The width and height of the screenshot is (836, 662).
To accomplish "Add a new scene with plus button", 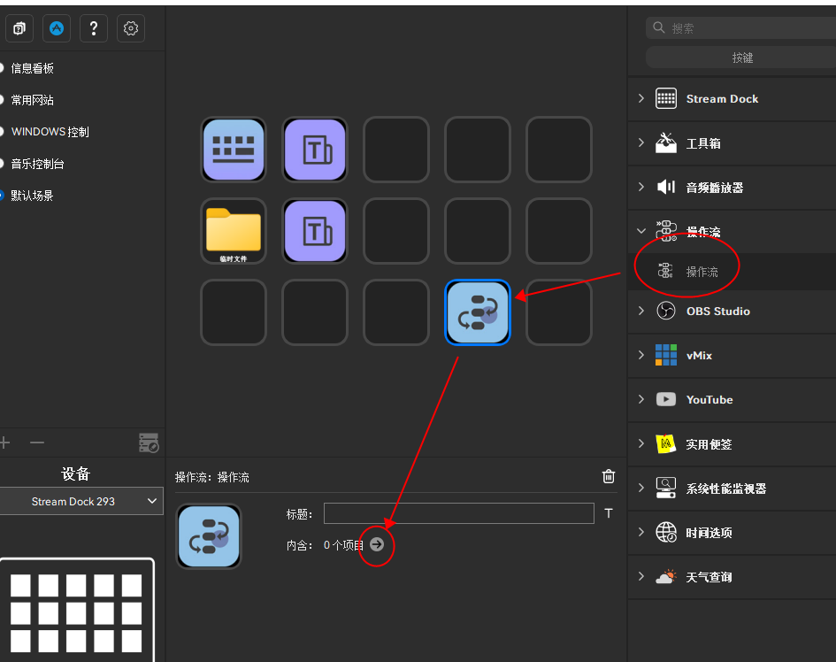I will pos(4,443).
